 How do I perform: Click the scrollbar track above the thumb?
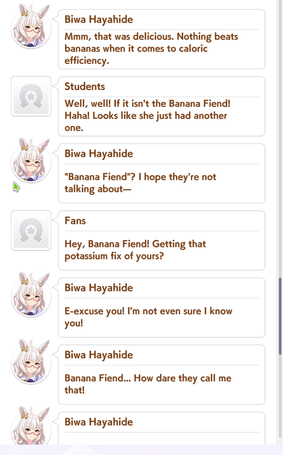click(x=280, y=145)
